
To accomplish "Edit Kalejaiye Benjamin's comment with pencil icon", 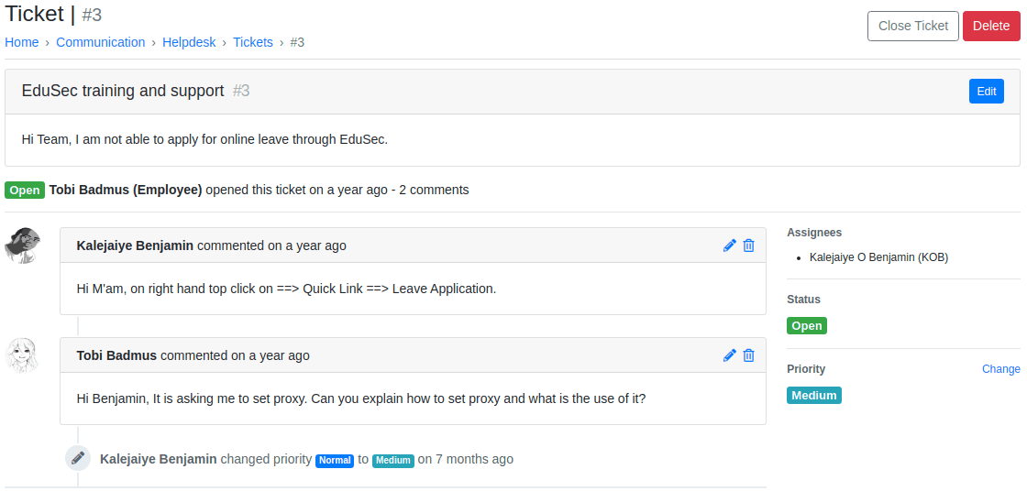I will click(730, 245).
